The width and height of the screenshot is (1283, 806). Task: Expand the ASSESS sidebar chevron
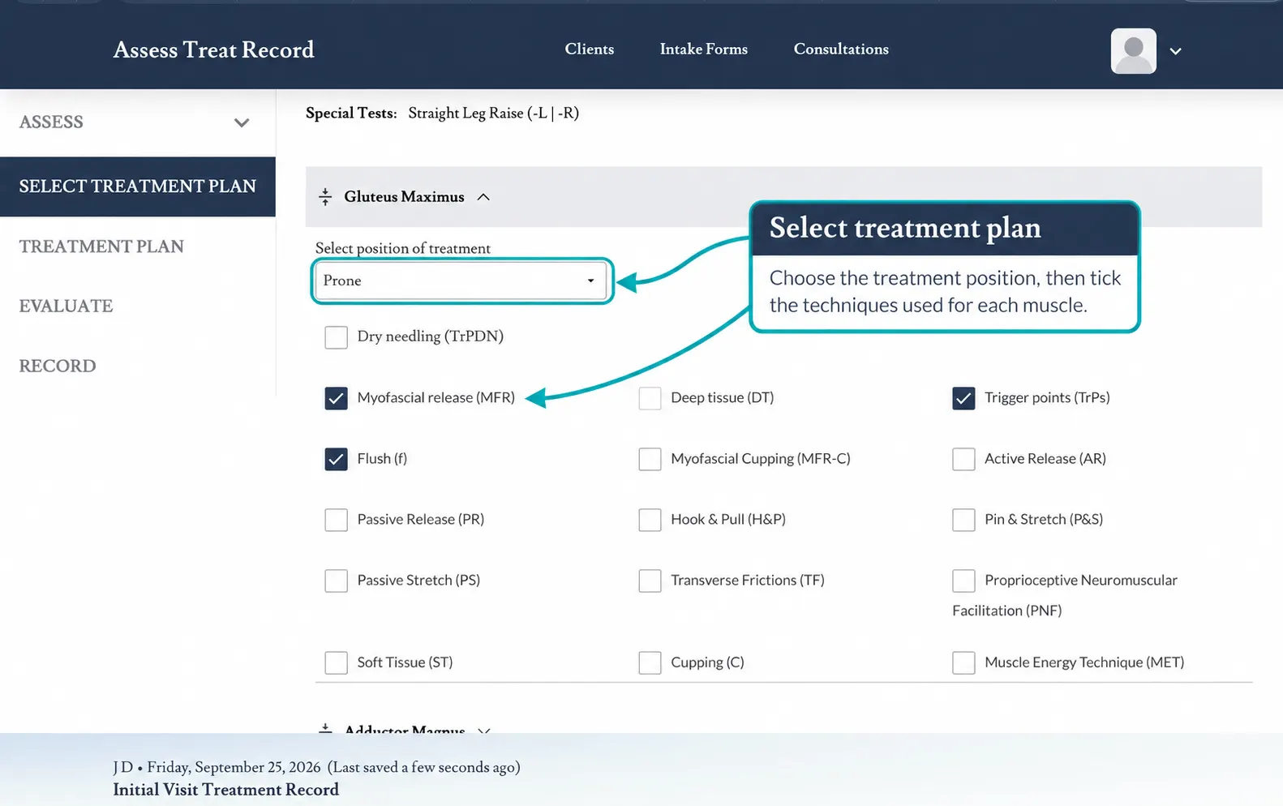(241, 122)
